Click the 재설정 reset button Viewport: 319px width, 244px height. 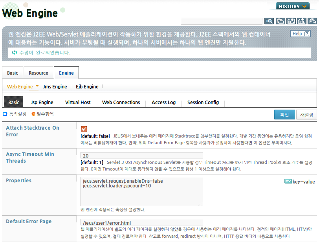pyautogui.click(x=306, y=115)
